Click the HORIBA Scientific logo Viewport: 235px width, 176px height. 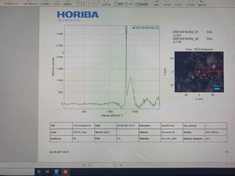[78, 16]
